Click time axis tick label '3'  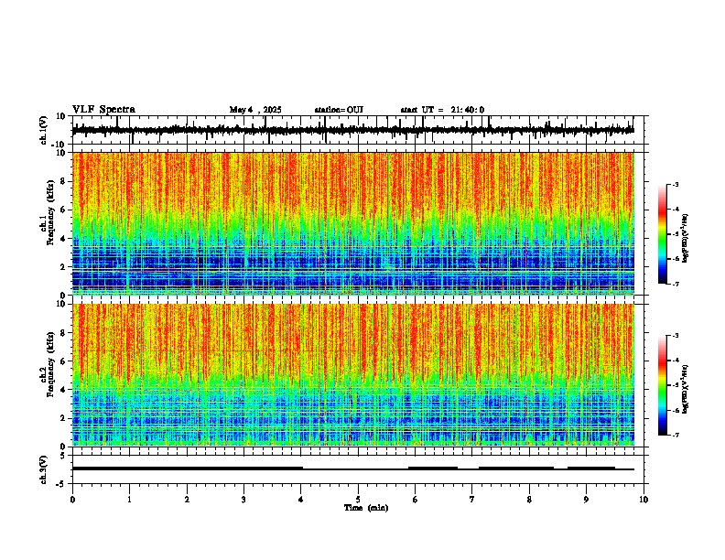point(243,500)
